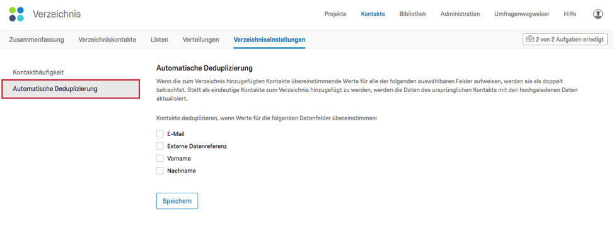The image size is (614, 245).
Task: Open the user account profile icon
Action: coord(598,14)
